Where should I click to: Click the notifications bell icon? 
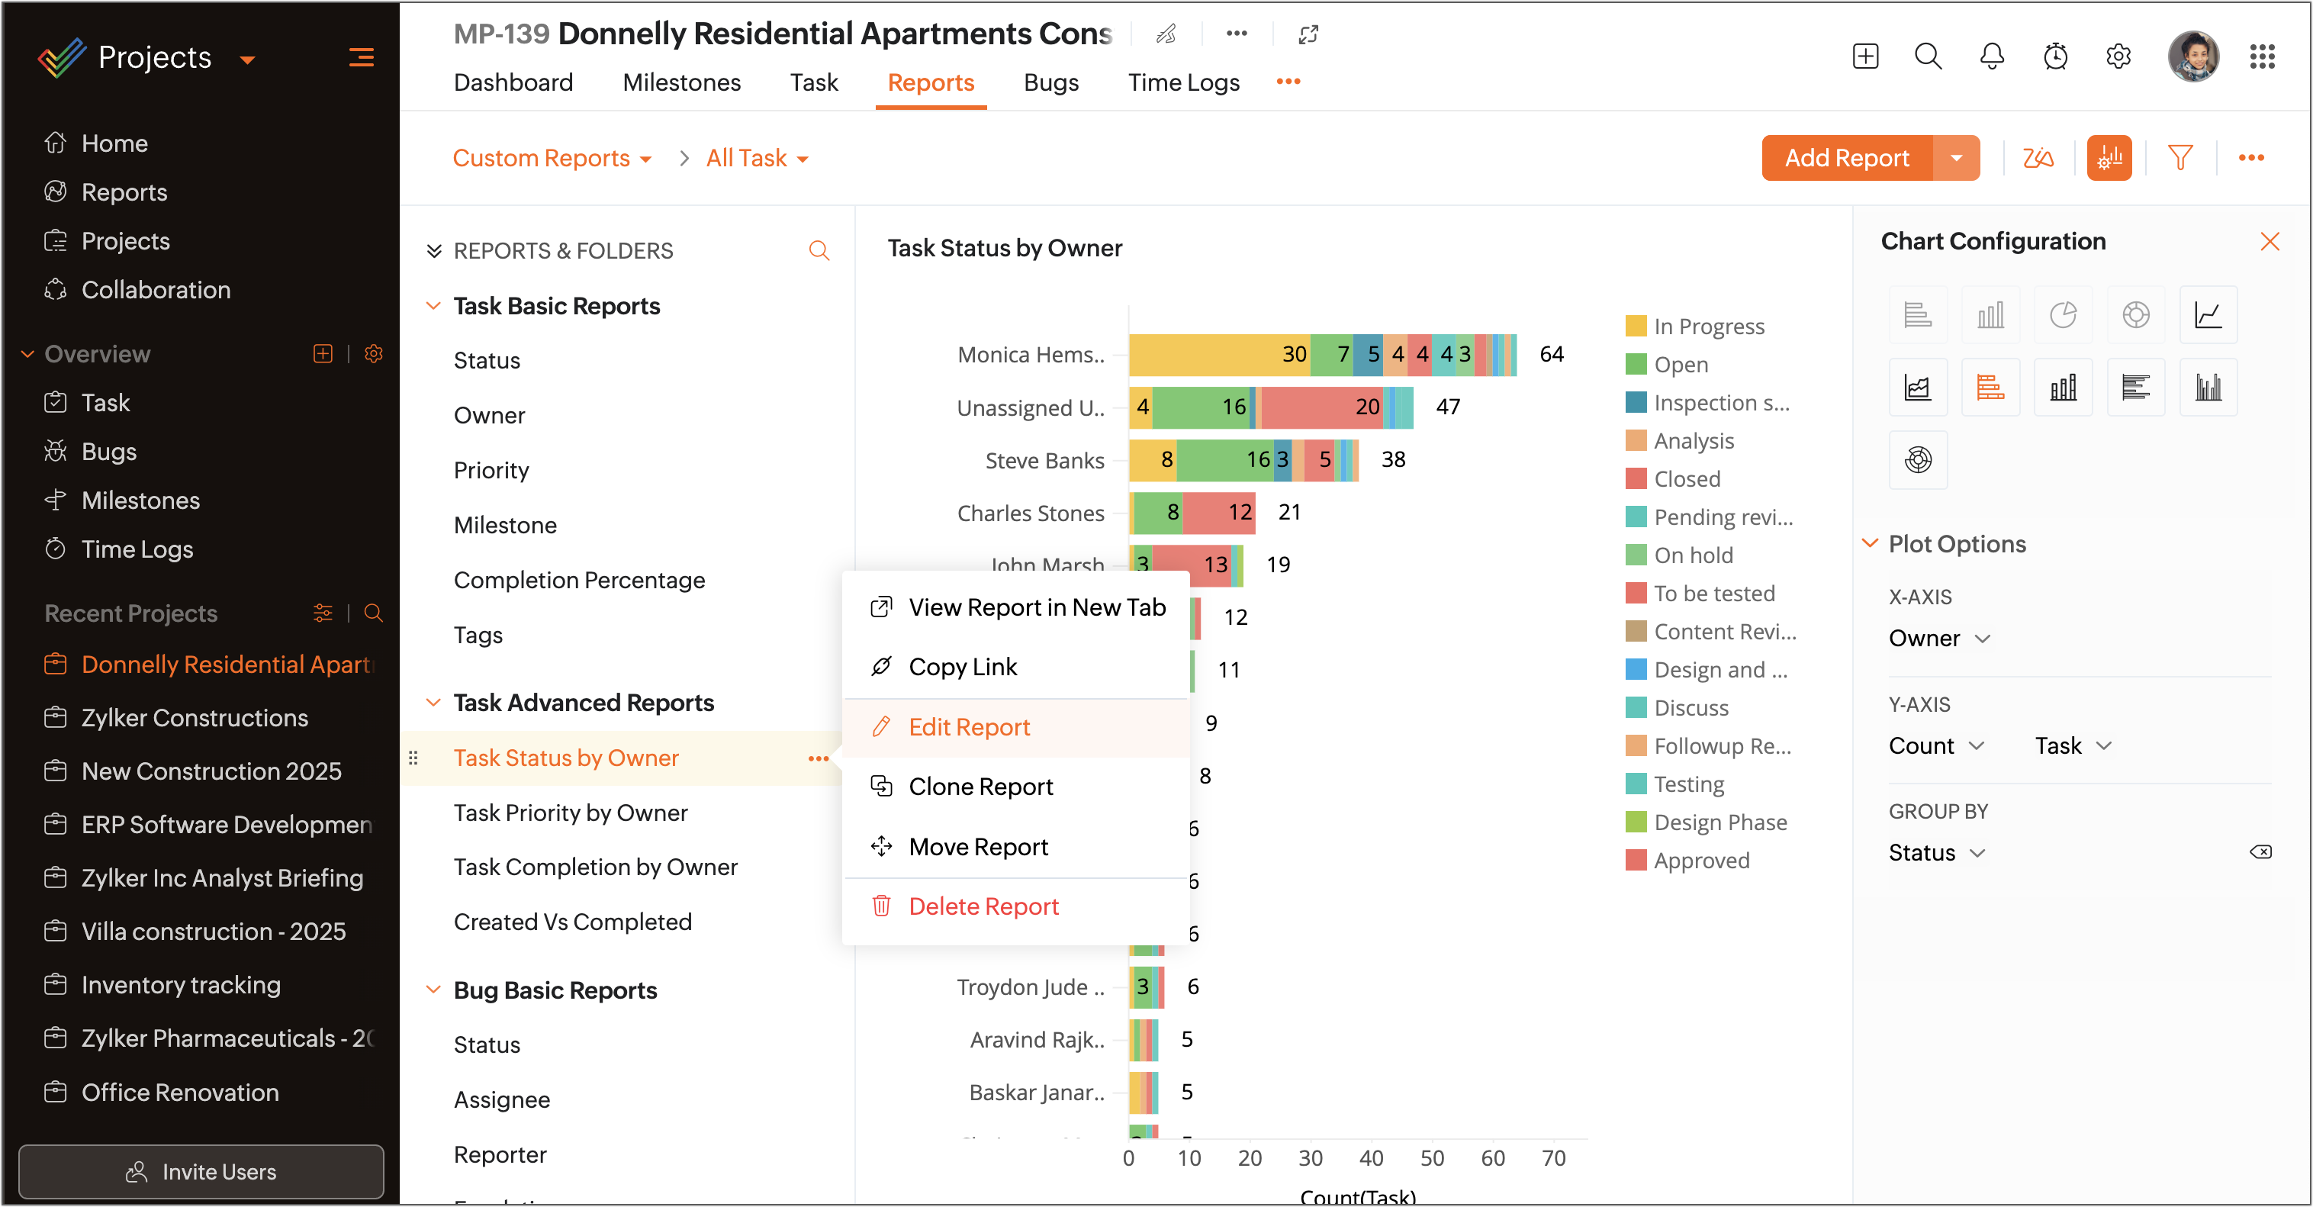pyautogui.click(x=1992, y=56)
